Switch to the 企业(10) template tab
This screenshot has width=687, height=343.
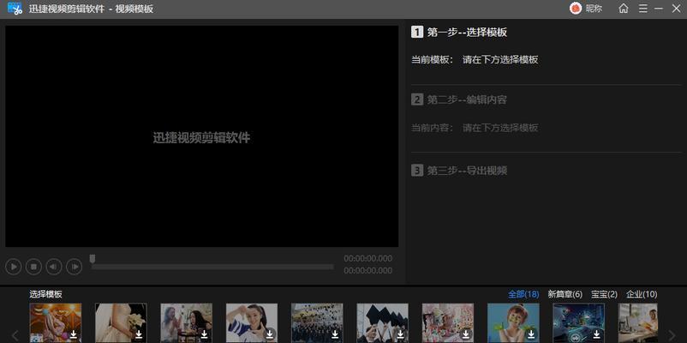(642, 294)
